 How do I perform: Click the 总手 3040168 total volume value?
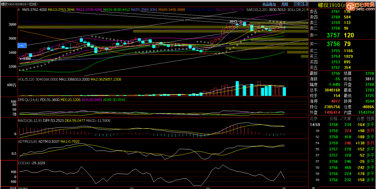point(332,90)
